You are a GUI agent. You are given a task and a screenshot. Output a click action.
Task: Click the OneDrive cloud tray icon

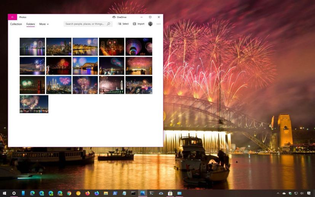click(x=284, y=194)
